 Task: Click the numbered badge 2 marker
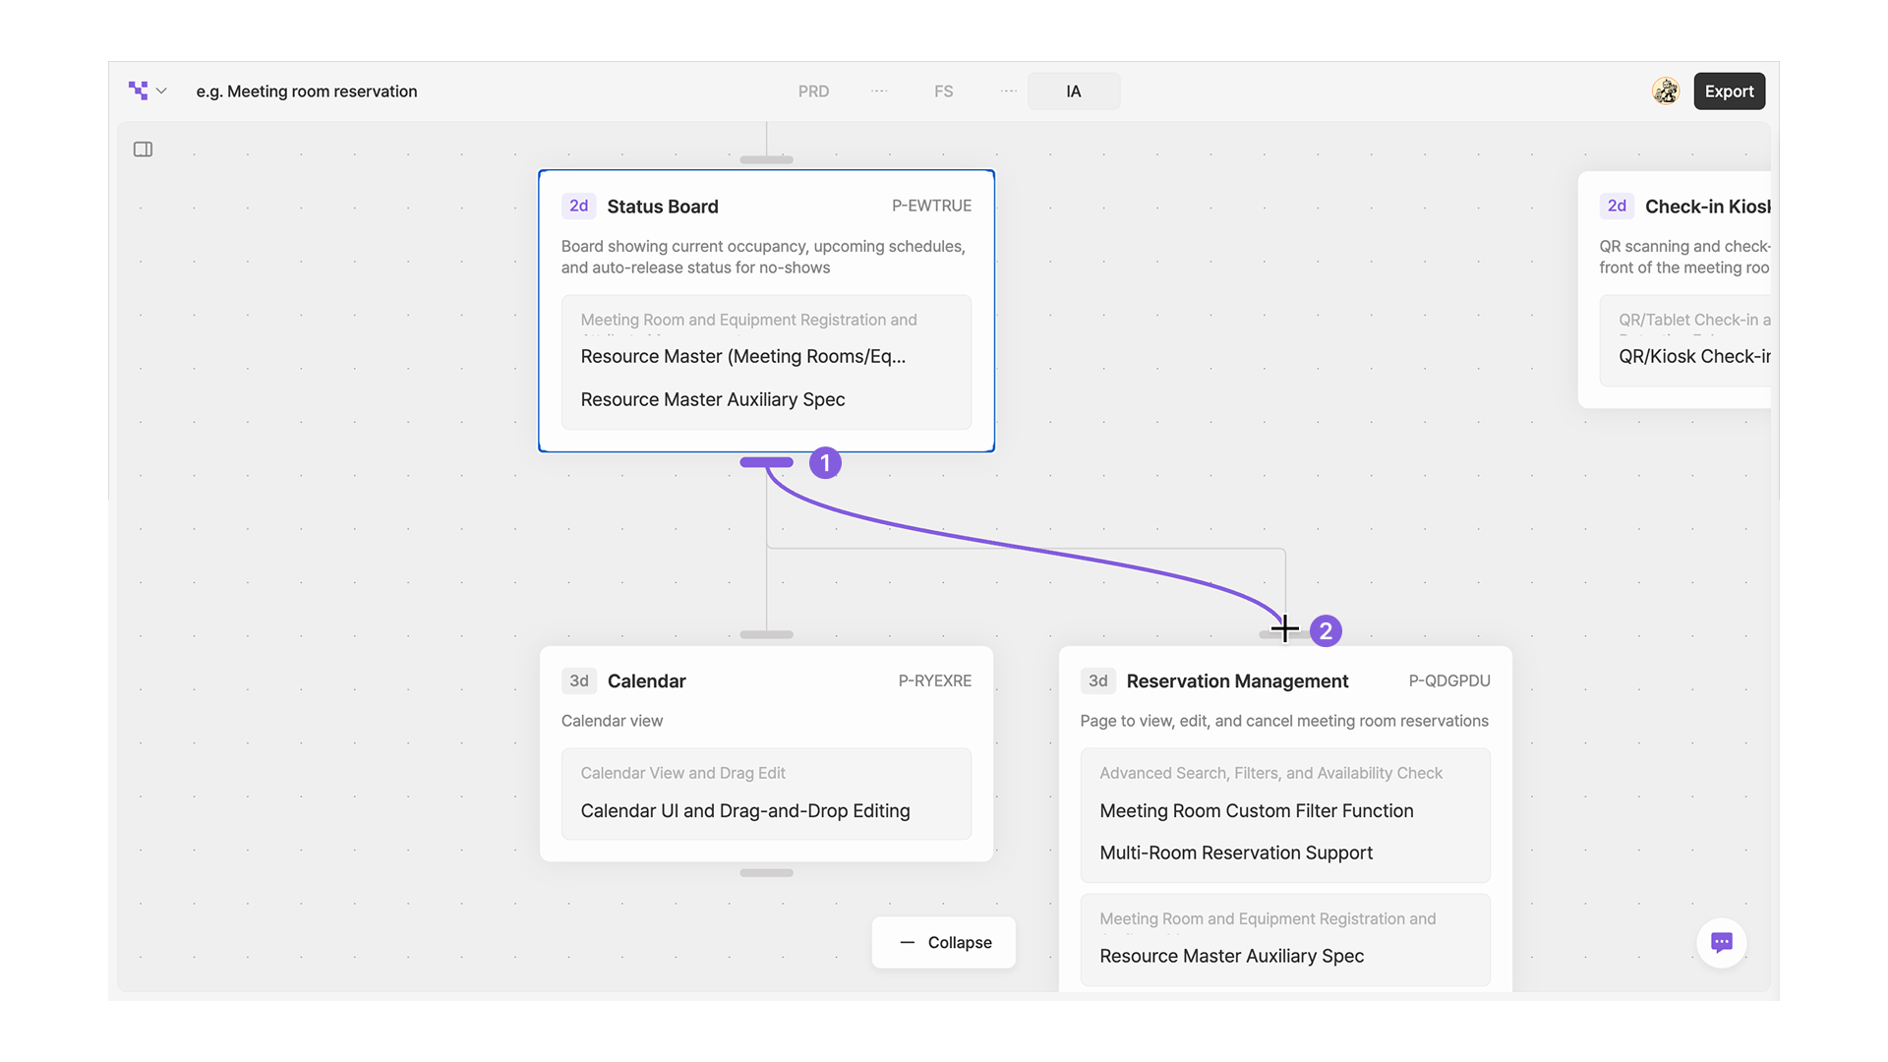point(1326,631)
